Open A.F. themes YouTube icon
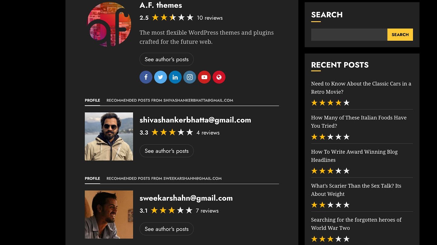This screenshot has height=245, width=437. point(204,77)
